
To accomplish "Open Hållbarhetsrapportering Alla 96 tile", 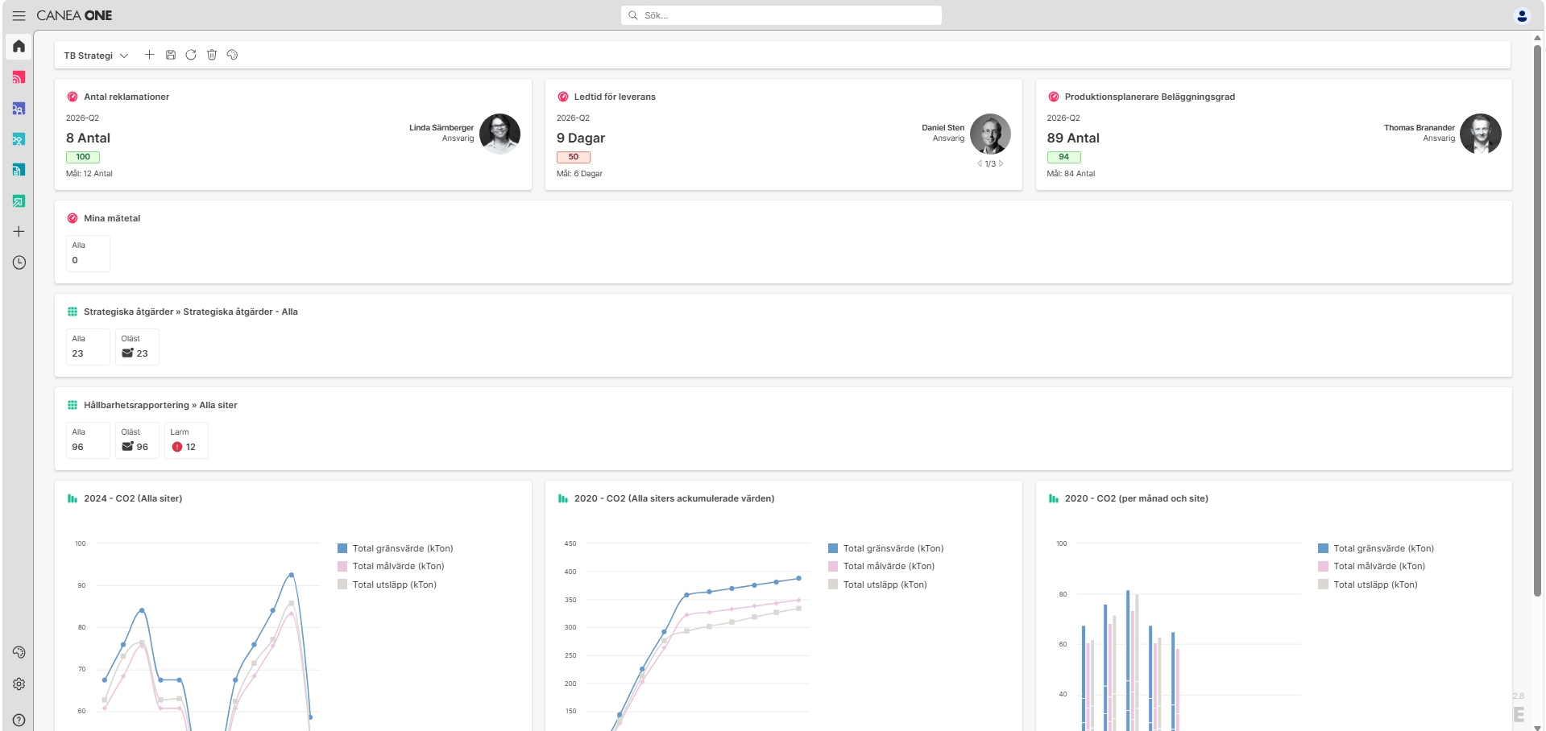I will [88, 440].
